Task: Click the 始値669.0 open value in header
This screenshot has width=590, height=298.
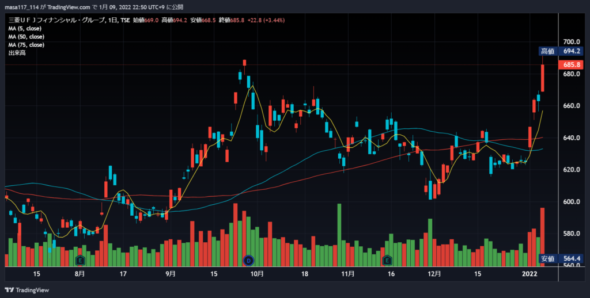Action: 146,20
